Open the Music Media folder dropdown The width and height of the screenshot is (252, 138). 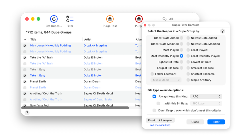[166, 80]
